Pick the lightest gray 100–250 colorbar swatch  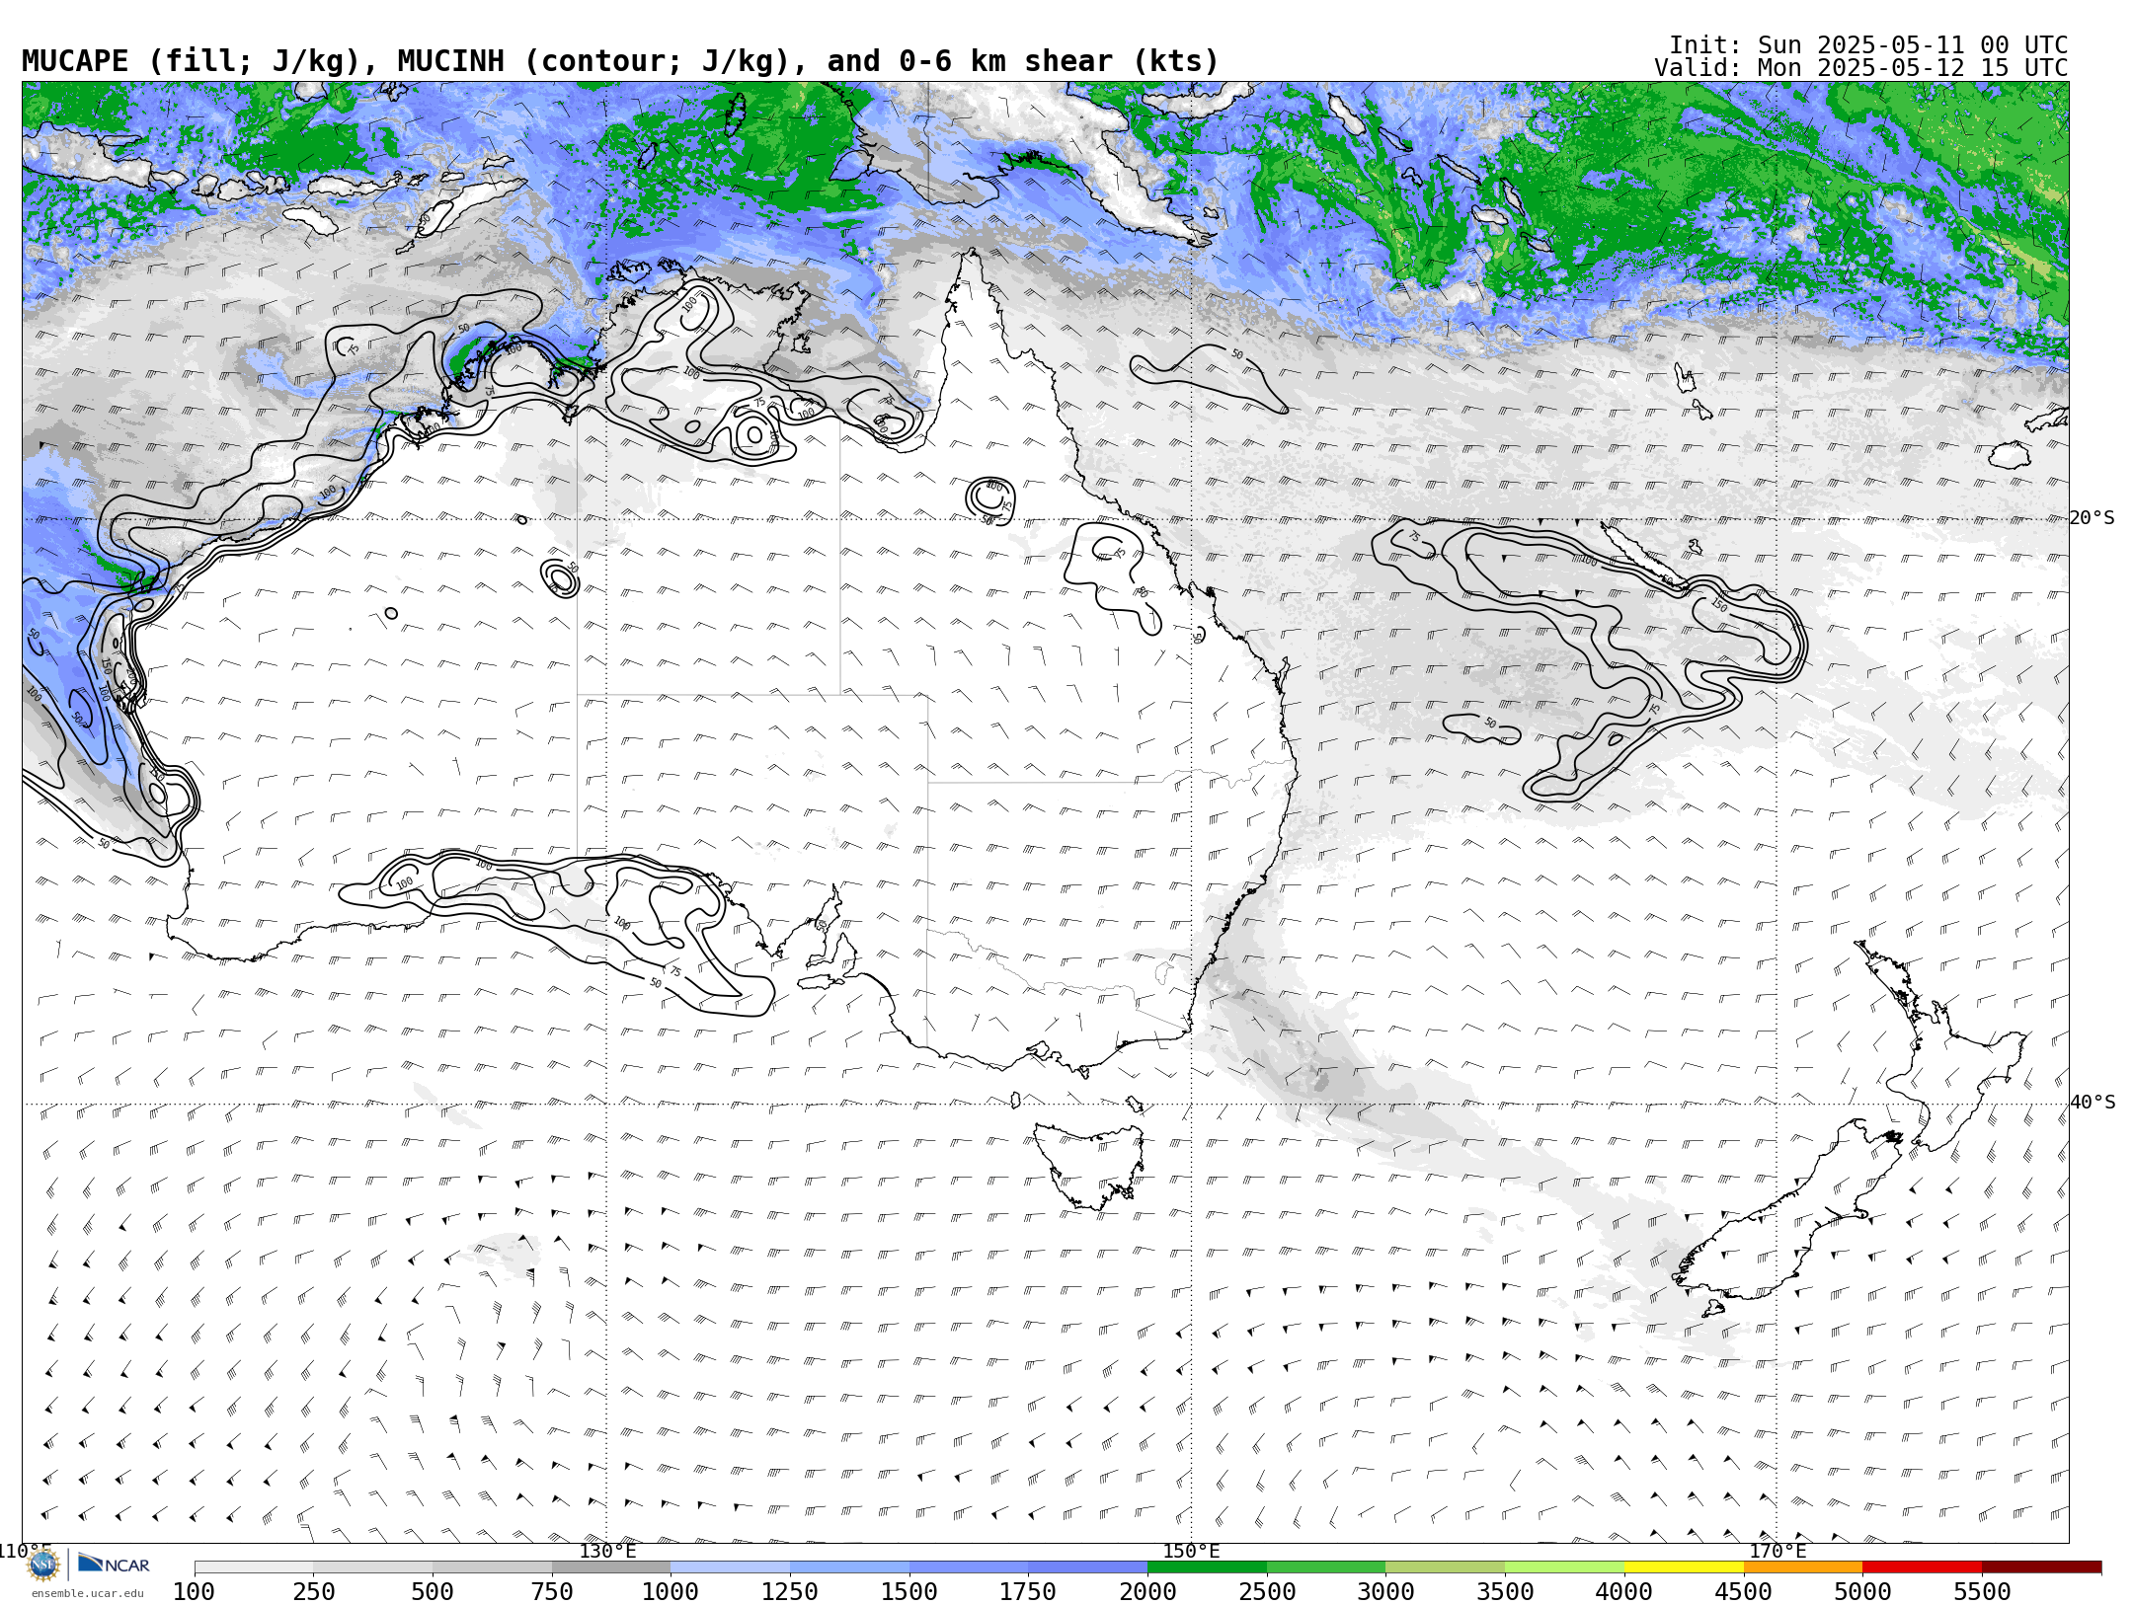tap(254, 1567)
